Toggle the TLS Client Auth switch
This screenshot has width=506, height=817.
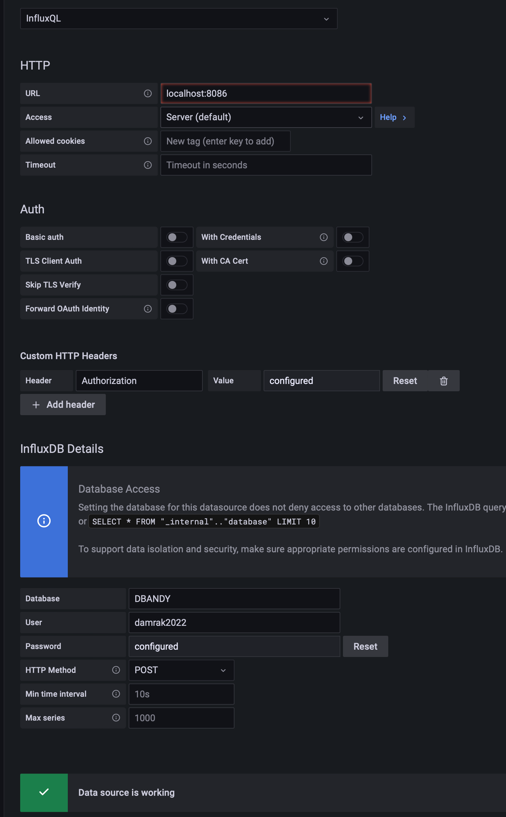click(177, 261)
